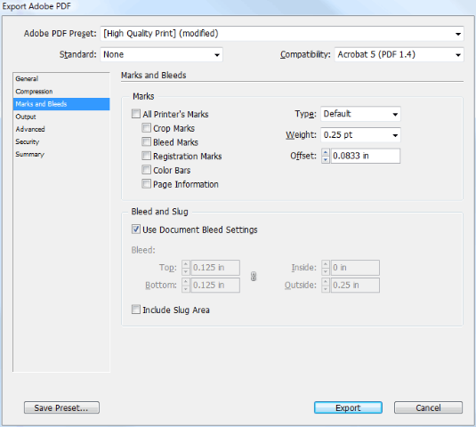Image resolution: width=476 pixels, height=427 pixels.
Task: Click the Export button
Action: coord(348,407)
